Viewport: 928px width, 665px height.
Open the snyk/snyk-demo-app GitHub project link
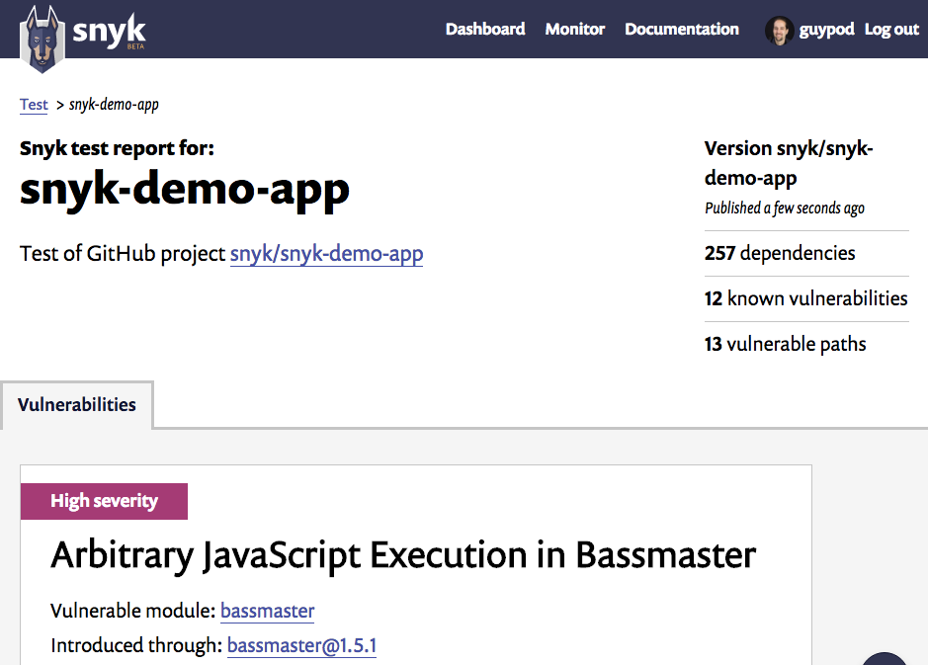327,254
